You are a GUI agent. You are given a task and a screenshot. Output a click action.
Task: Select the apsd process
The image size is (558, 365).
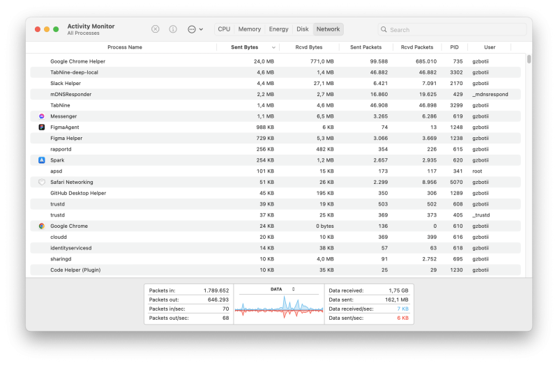point(56,171)
